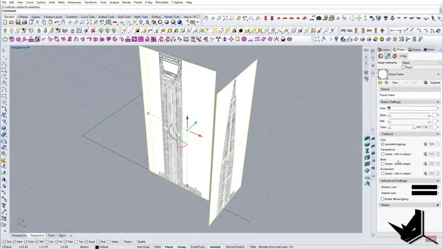Screen dimensions: 443x249
Task: Click the Open file folder icon
Action: 11,22
